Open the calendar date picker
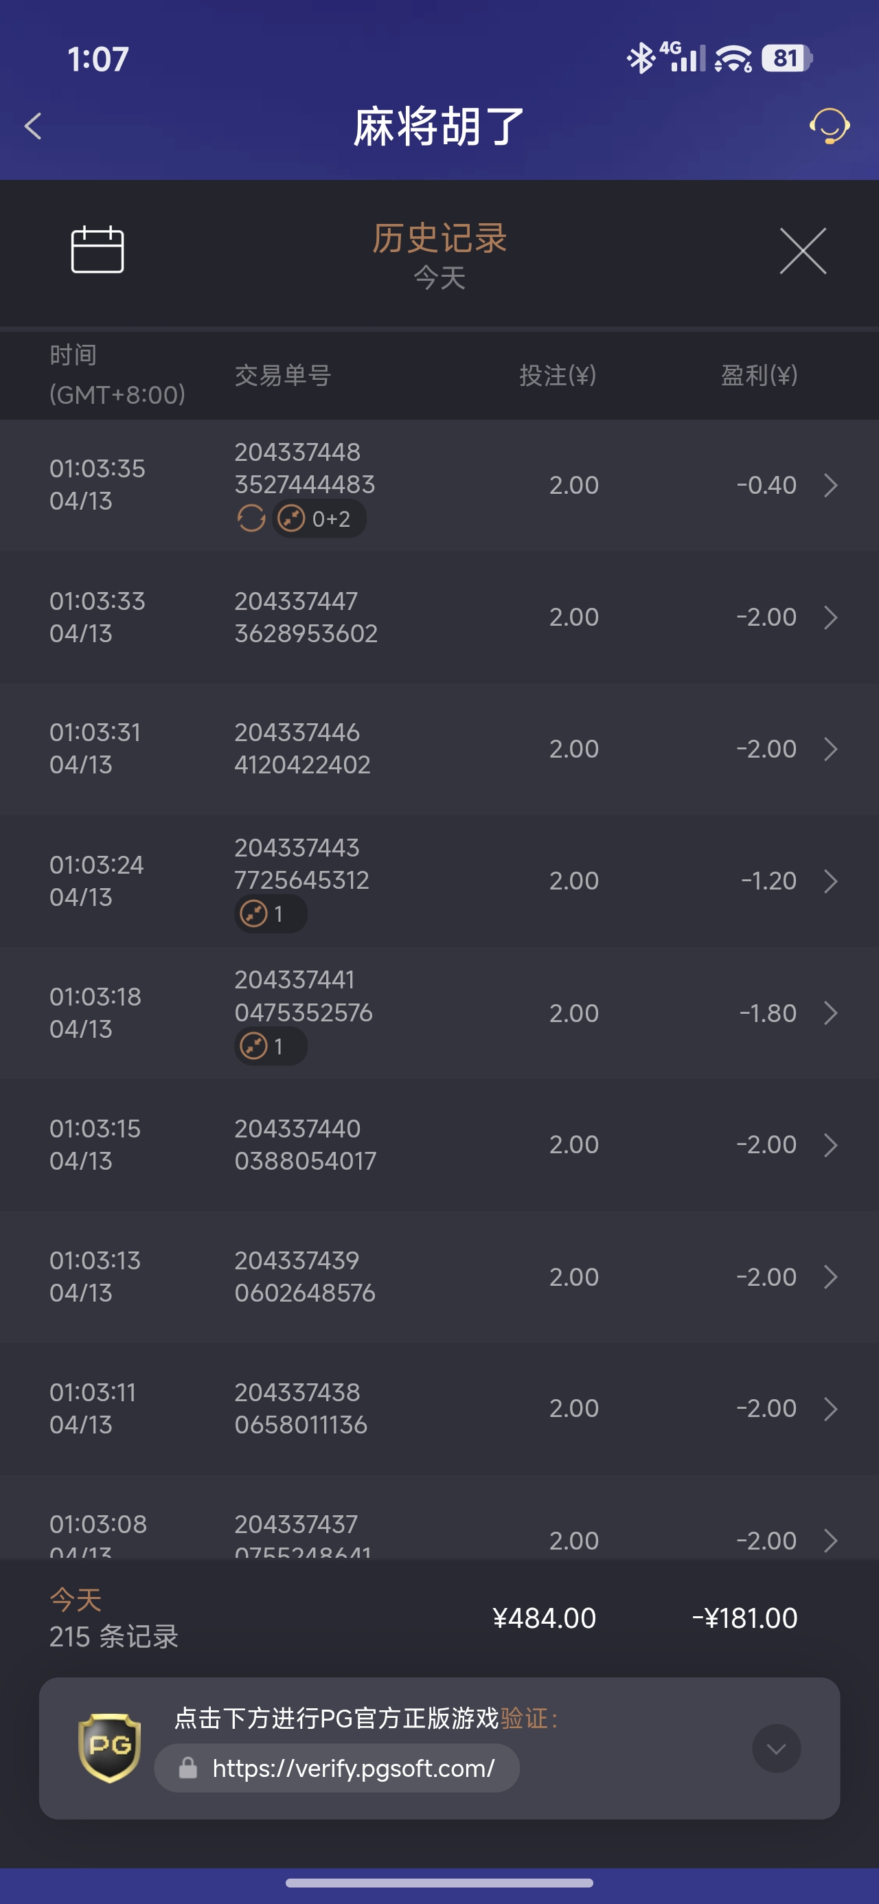Screen dimensions: 879x1904 97,249
